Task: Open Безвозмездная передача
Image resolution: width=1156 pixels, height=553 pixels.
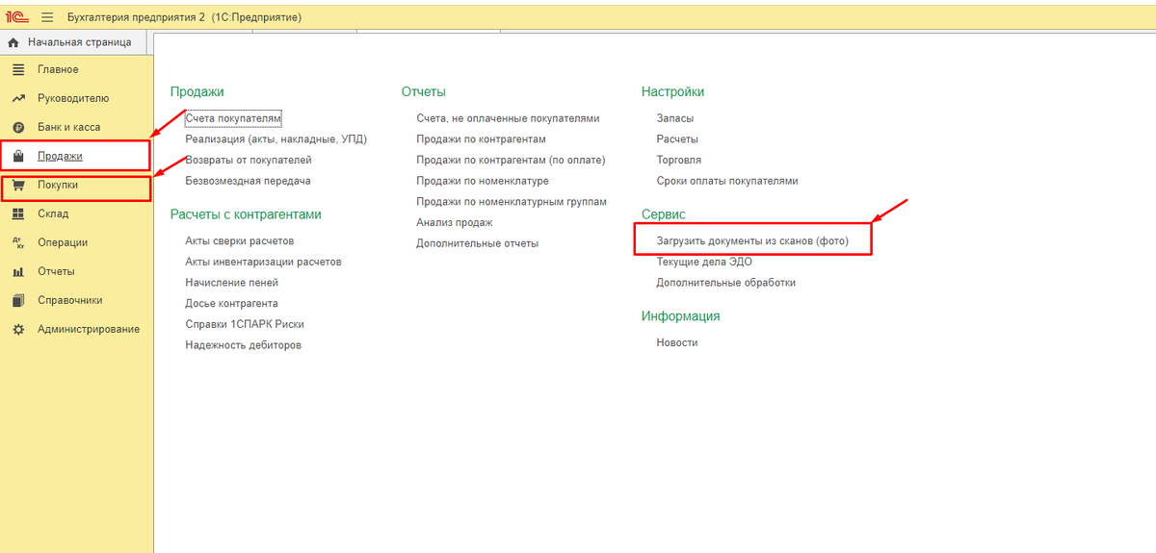Action: click(248, 181)
